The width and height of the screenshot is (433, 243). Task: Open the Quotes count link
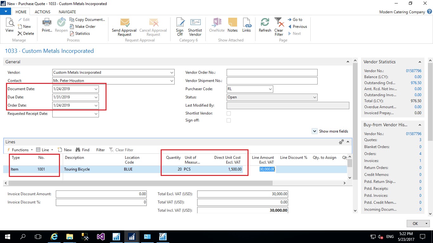coord(420,140)
